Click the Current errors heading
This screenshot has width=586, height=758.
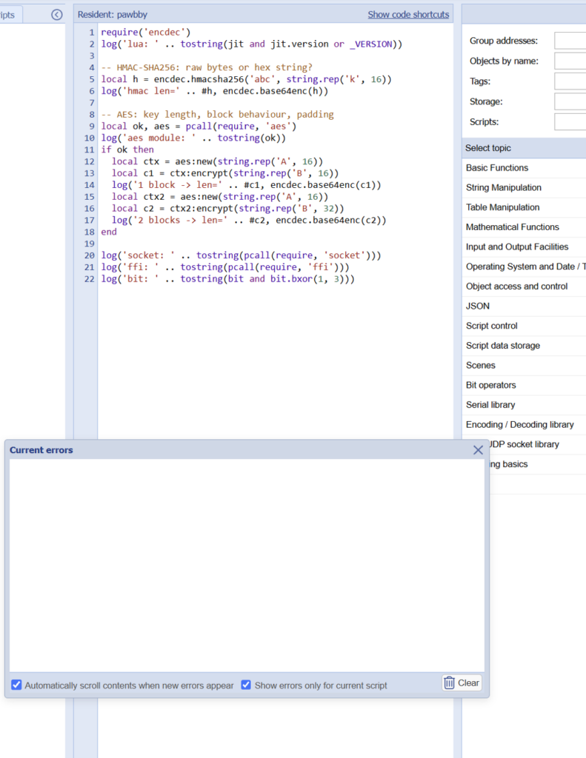pos(41,450)
